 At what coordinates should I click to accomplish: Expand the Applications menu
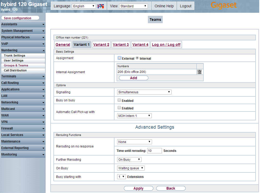[x=23, y=89]
